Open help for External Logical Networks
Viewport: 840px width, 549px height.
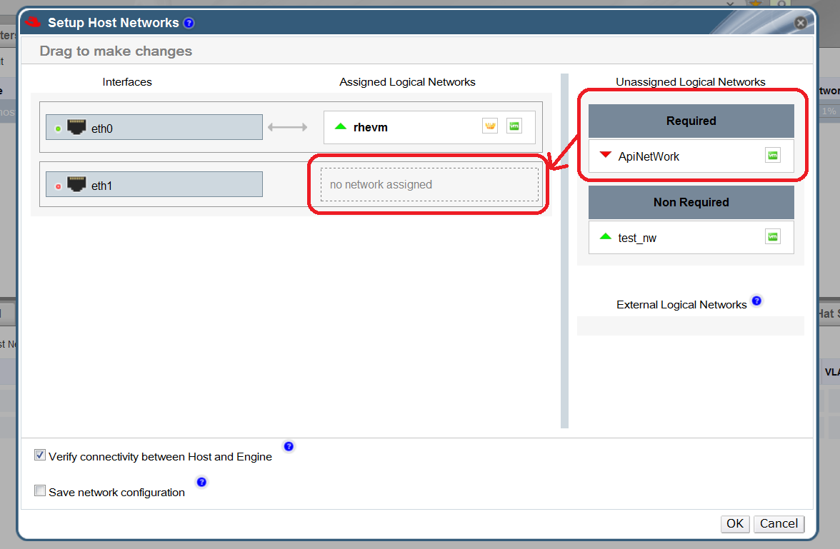pyautogui.click(x=756, y=301)
